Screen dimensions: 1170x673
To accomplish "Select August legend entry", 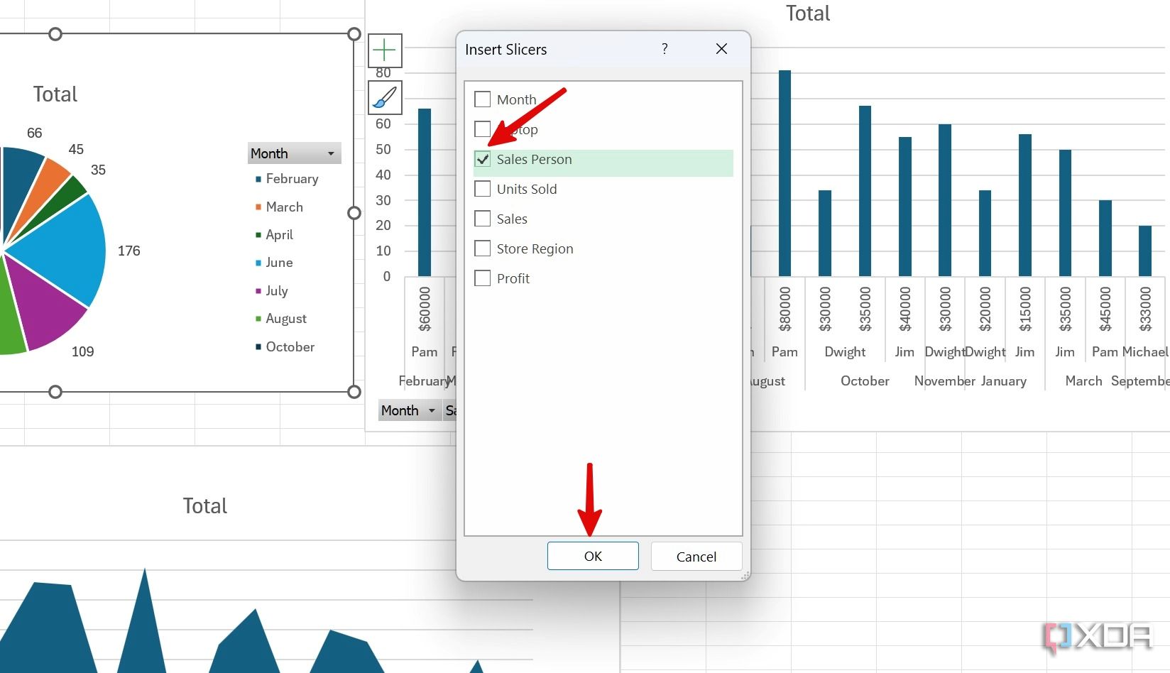I will (281, 318).
